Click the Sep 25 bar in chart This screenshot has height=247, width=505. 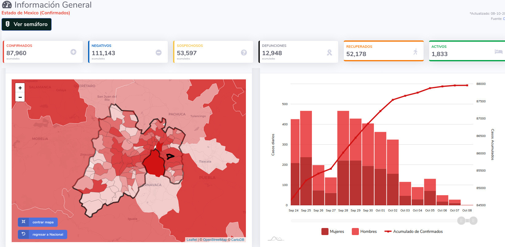click(x=306, y=158)
